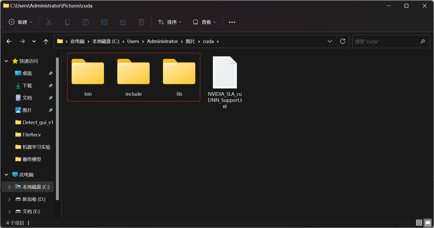Image resolution: width=434 pixels, height=228 pixels.
Task: Click the Delete trash can icon
Action: 141,22
